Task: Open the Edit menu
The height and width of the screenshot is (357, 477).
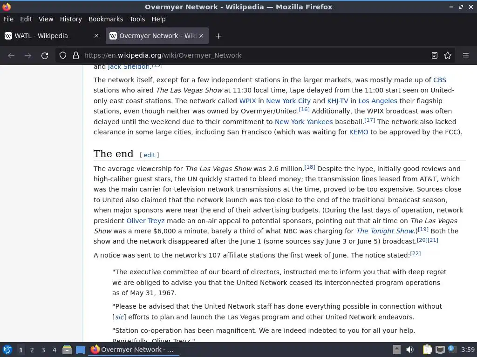Action: click(26, 19)
